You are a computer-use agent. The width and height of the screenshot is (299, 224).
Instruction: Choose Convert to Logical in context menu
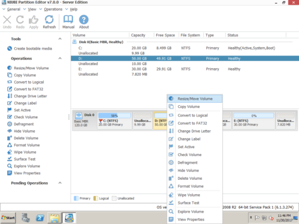pos(195,115)
